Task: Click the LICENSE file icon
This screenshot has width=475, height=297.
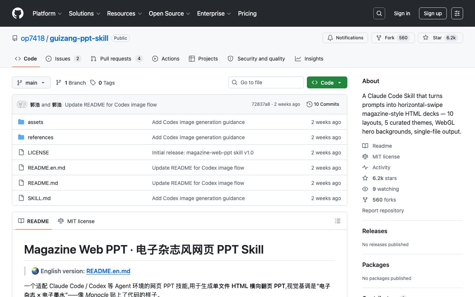Action: (x=21, y=153)
